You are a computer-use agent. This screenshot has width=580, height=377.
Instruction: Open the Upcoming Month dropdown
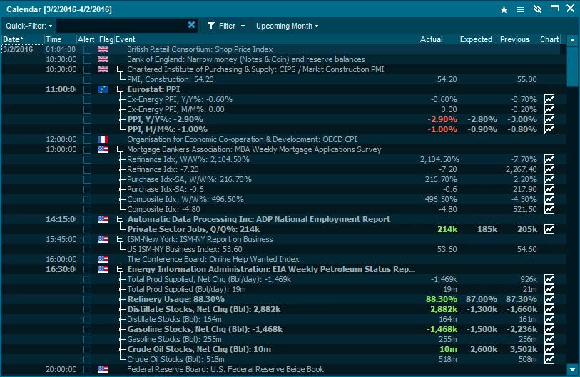point(287,26)
